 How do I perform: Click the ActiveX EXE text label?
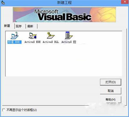click(32, 42)
